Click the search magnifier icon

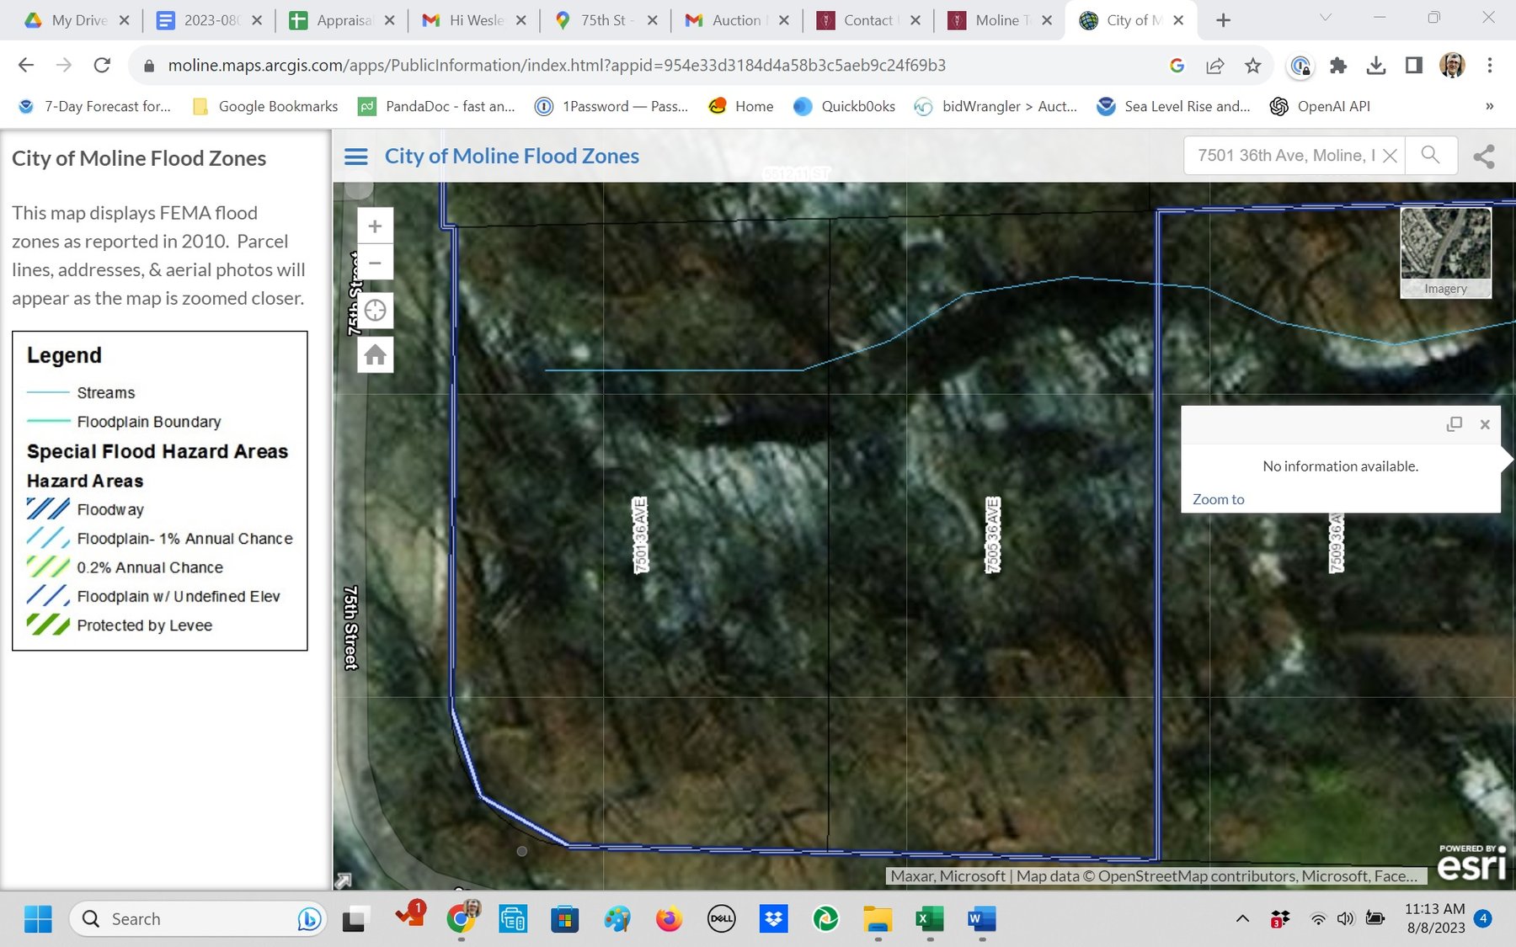(1430, 155)
